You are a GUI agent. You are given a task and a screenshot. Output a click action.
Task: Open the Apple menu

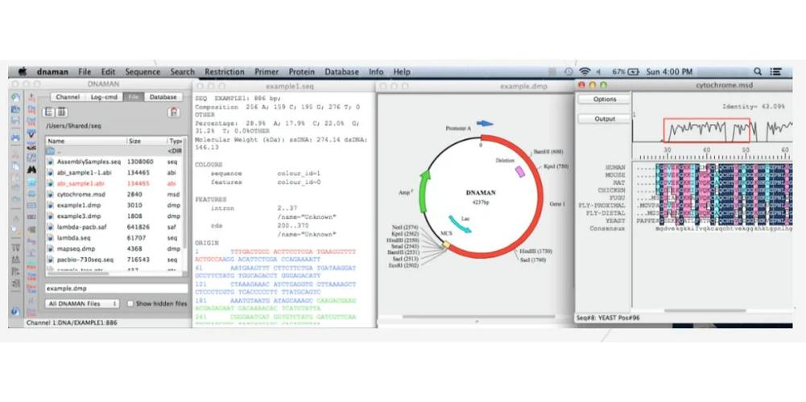22,72
